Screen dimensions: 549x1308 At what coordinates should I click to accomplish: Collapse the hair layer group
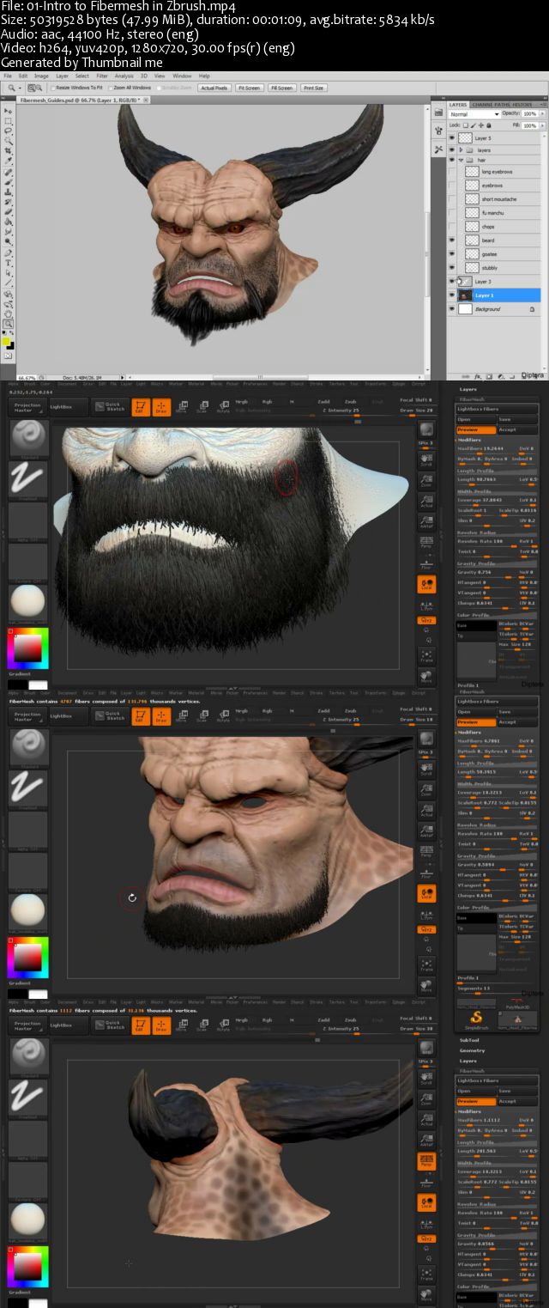tap(462, 160)
